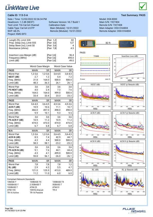Select the Cable ID 113-3-A heading
The height and width of the screenshot is (217, 153).
[x=18, y=15]
